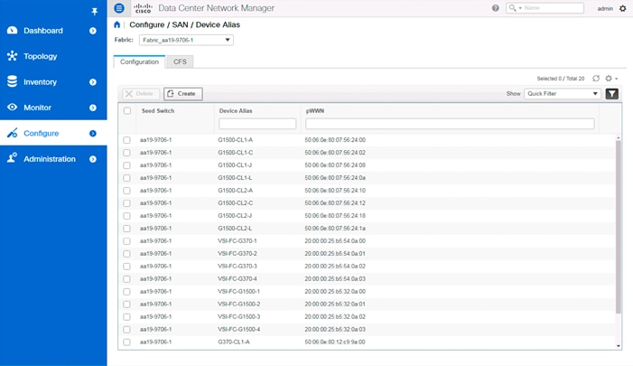Click the table vertical scrollbar thumb

(618, 227)
